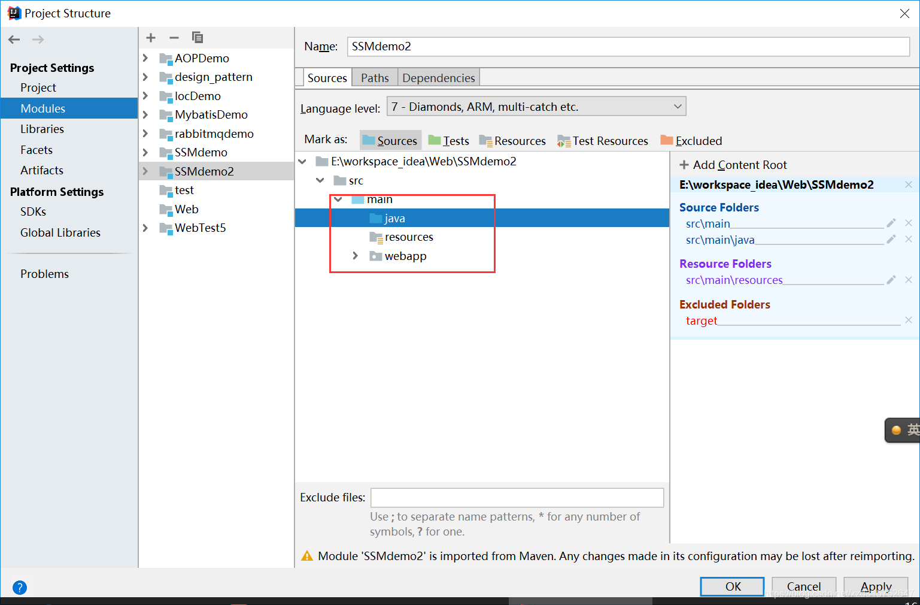The image size is (920, 605).
Task: Click the java folder icon in tree
Action: [x=376, y=218]
